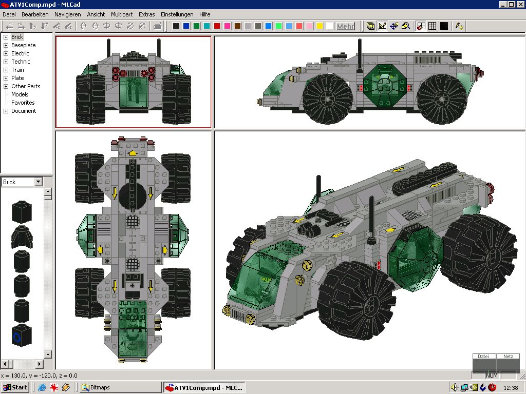Select the rotate left tool
The width and height of the screenshot is (526, 394).
point(84,25)
